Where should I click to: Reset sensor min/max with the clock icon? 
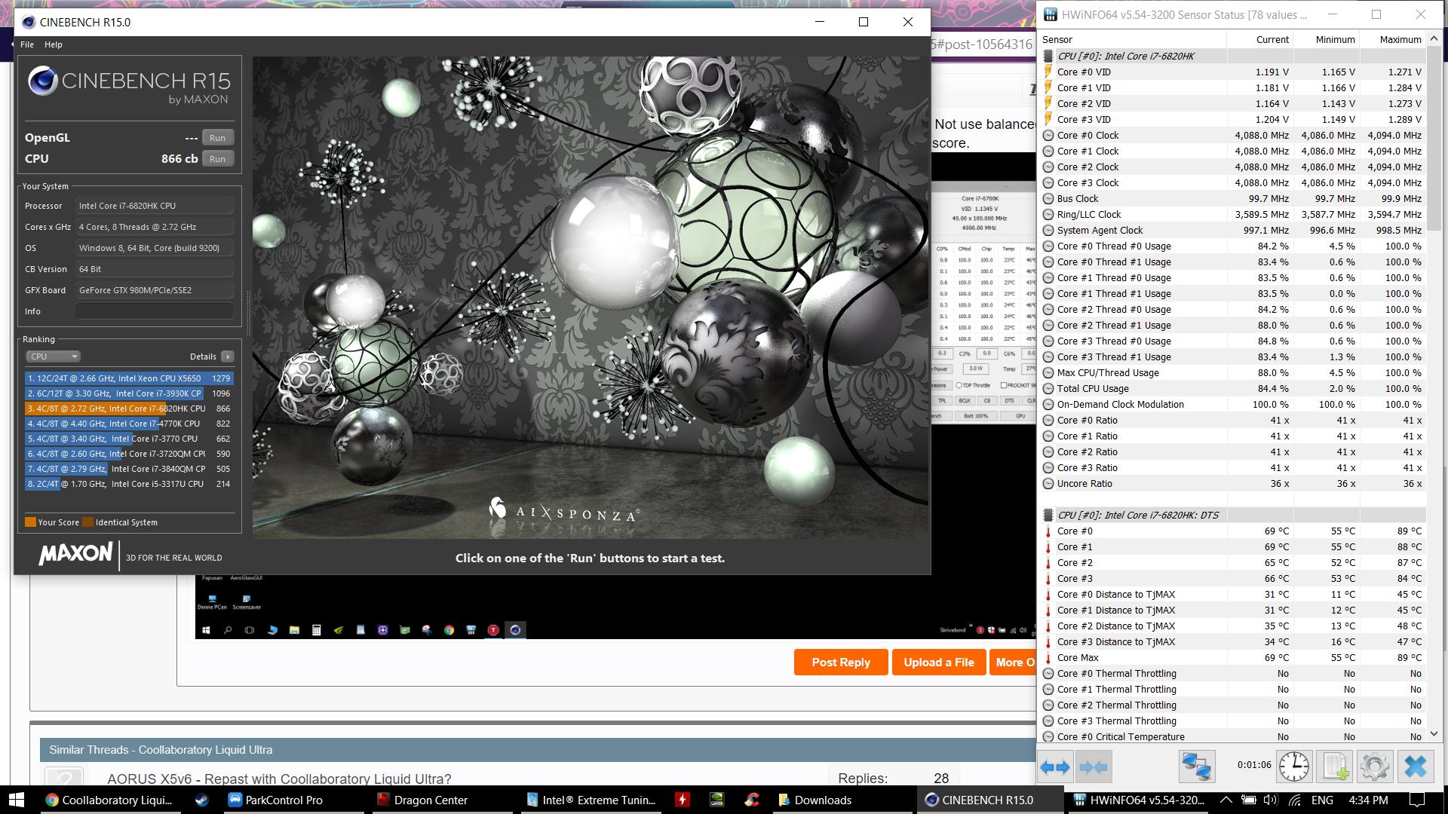(1294, 767)
